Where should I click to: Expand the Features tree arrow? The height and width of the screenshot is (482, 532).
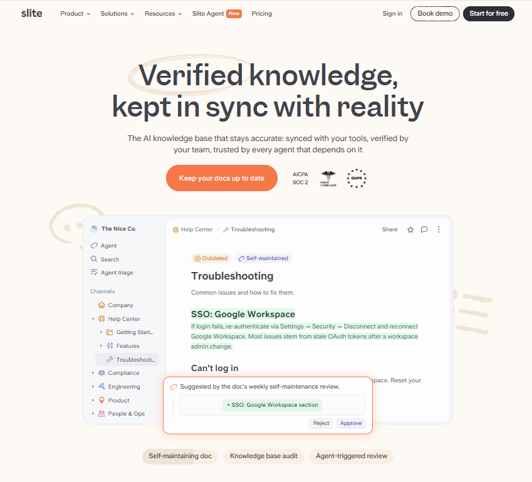[101, 345]
